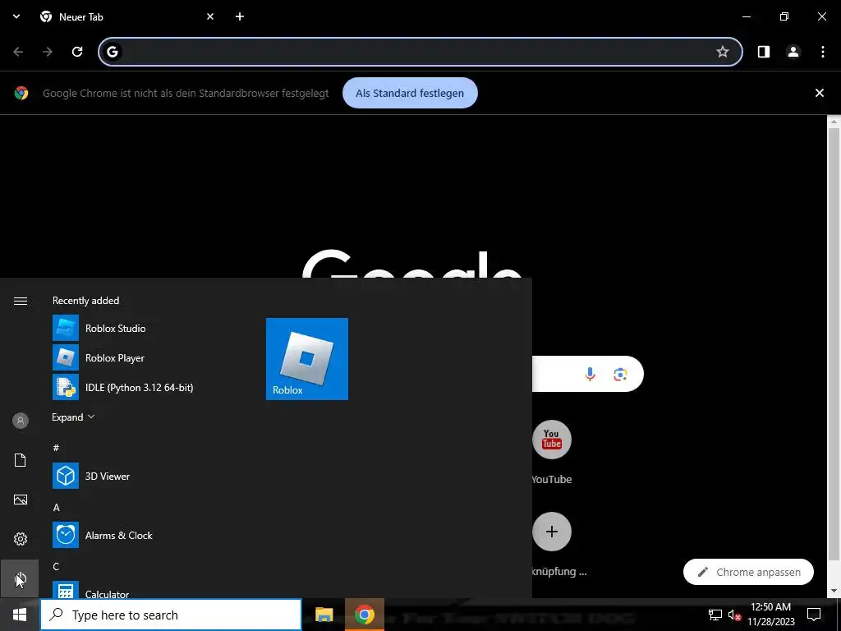Viewport: 841px width, 631px height.
Task: Click the Power icon in Start menu
Action: 20,578
